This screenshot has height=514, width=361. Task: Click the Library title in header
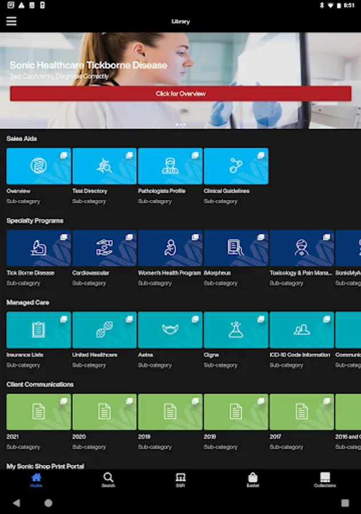[181, 22]
